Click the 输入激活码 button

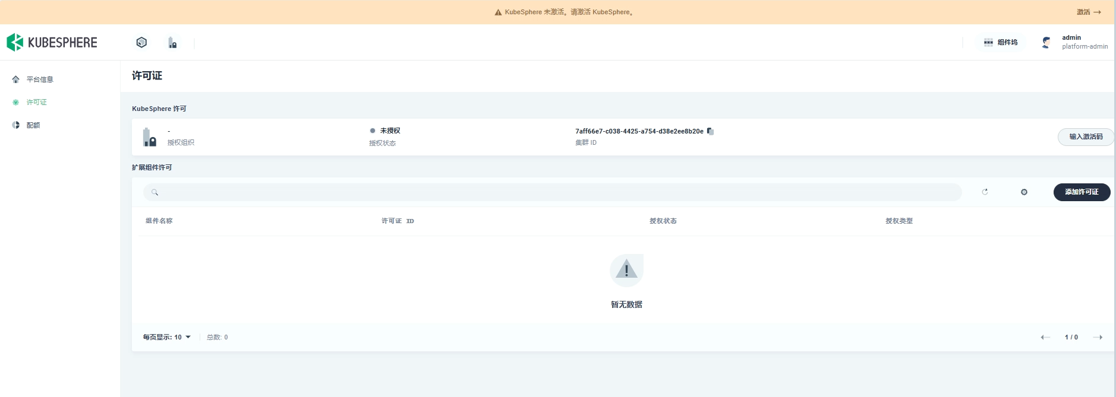coord(1085,137)
